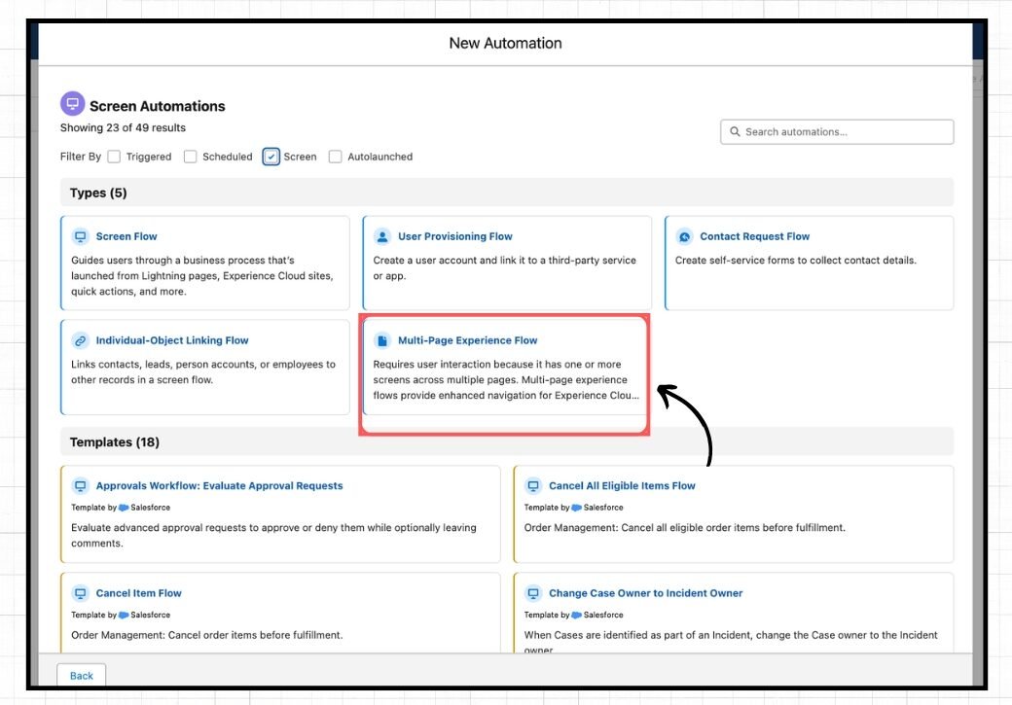Open the Screen Flow type link
This screenshot has height=705, width=1012.
(126, 236)
